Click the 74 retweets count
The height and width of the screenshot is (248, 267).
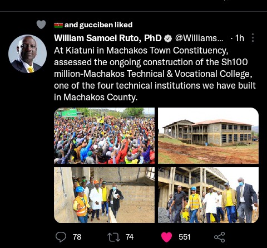[130, 237]
